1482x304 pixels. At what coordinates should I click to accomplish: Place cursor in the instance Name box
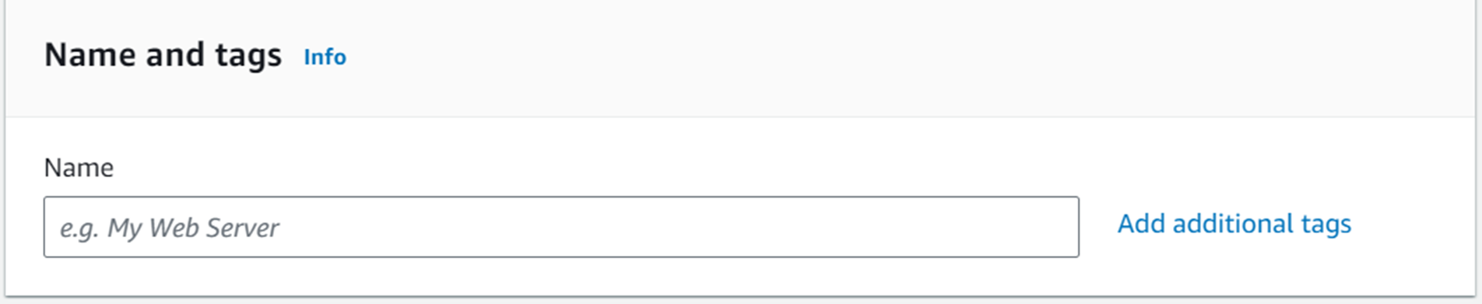pos(561,227)
